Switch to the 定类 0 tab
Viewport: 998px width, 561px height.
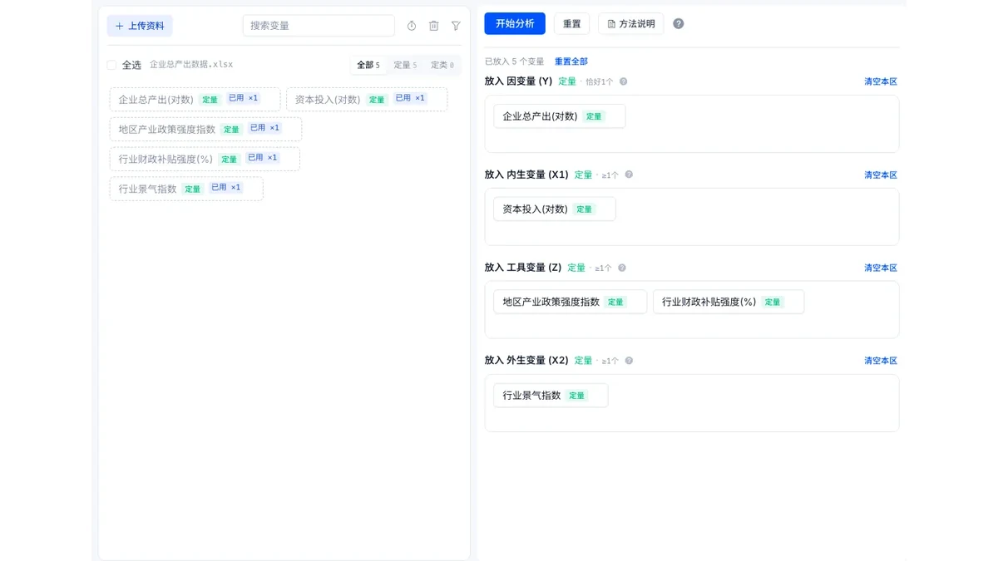442,65
